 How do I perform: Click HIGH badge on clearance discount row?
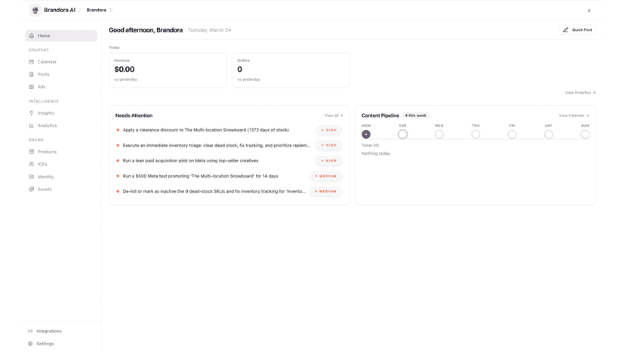pos(329,130)
